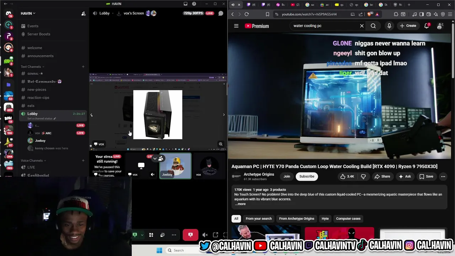455x256 pixels.
Task: Open YouTube account avatar menu
Action: 440,26
